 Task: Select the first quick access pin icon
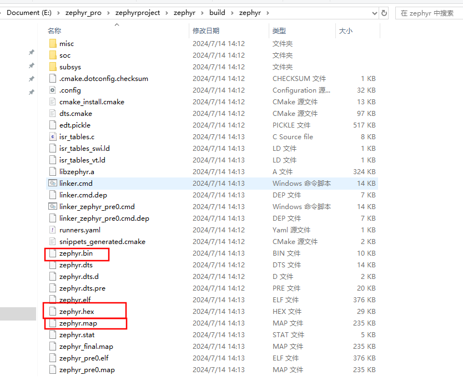(x=31, y=52)
